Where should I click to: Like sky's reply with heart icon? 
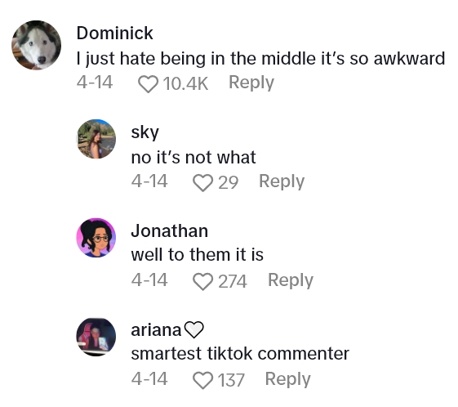tap(202, 183)
